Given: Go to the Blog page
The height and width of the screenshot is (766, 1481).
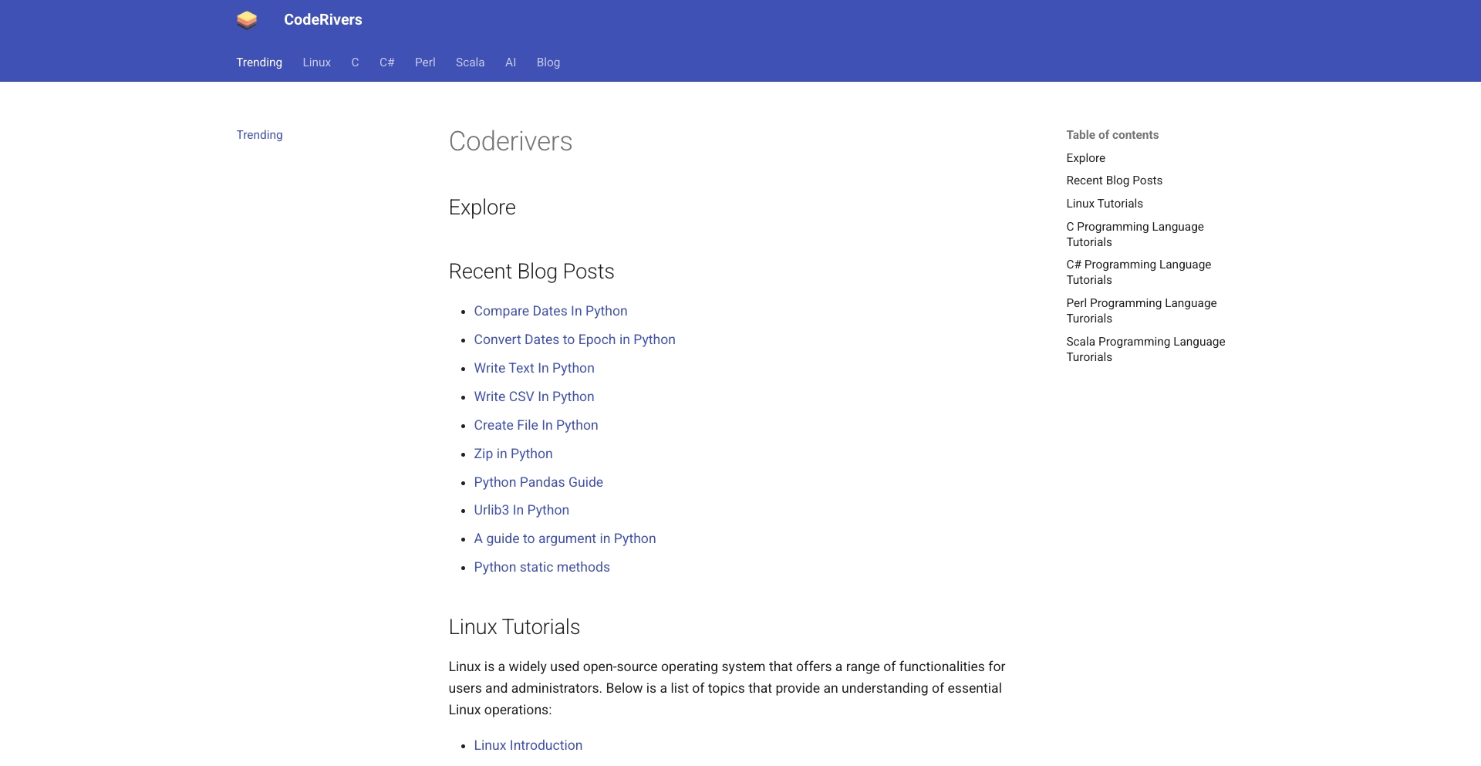Looking at the screenshot, I should point(548,62).
